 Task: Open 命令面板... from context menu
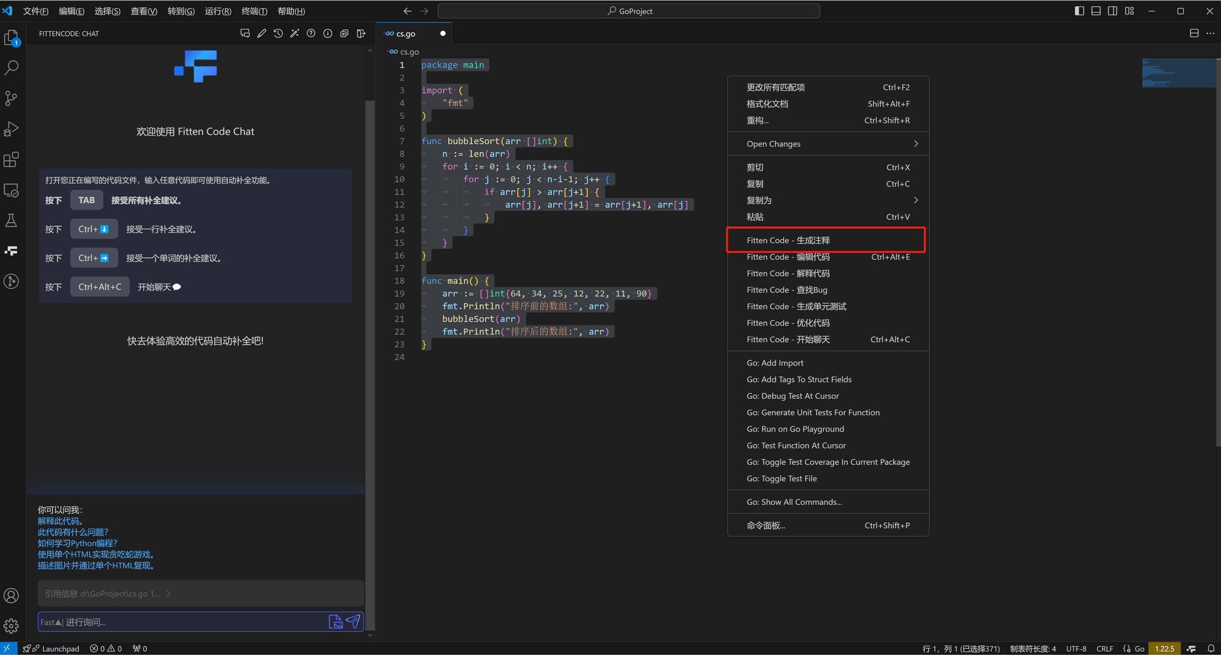tap(828, 525)
